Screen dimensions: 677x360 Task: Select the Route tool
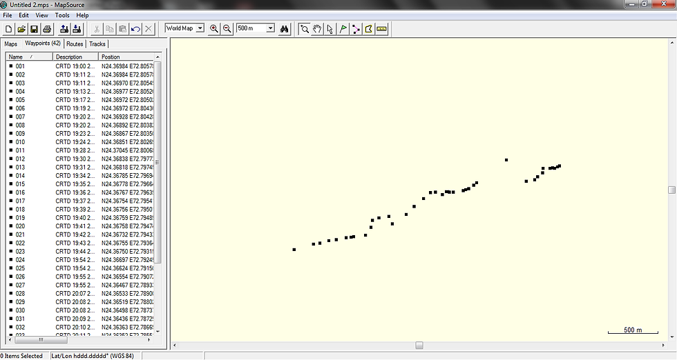point(356,29)
